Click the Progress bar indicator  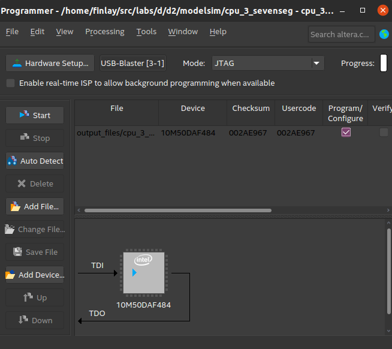pyautogui.click(x=384, y=63)
